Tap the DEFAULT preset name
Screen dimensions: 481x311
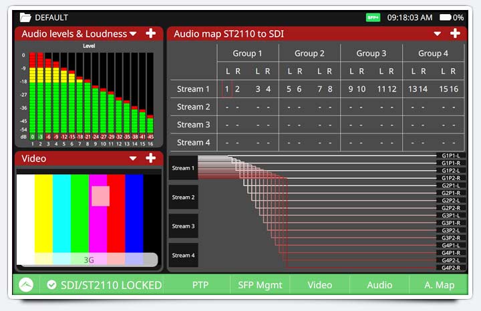[x=51, y=17]
